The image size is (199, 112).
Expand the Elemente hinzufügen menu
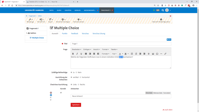click(x=63, y=21)
